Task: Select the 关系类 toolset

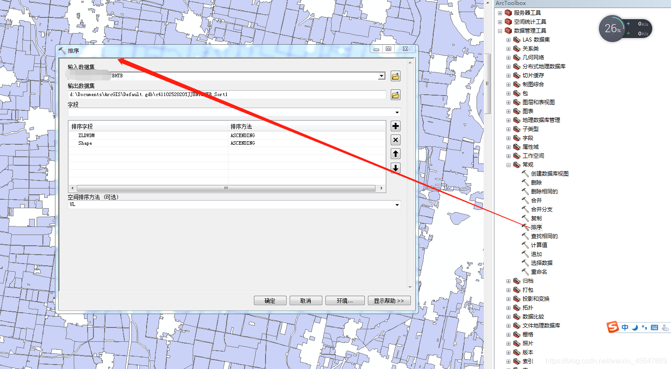Action: tap(531, 49)
